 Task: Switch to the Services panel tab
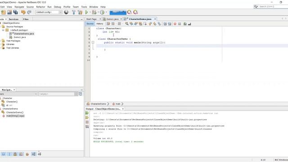pyautogui.click(x=13, y=19)
